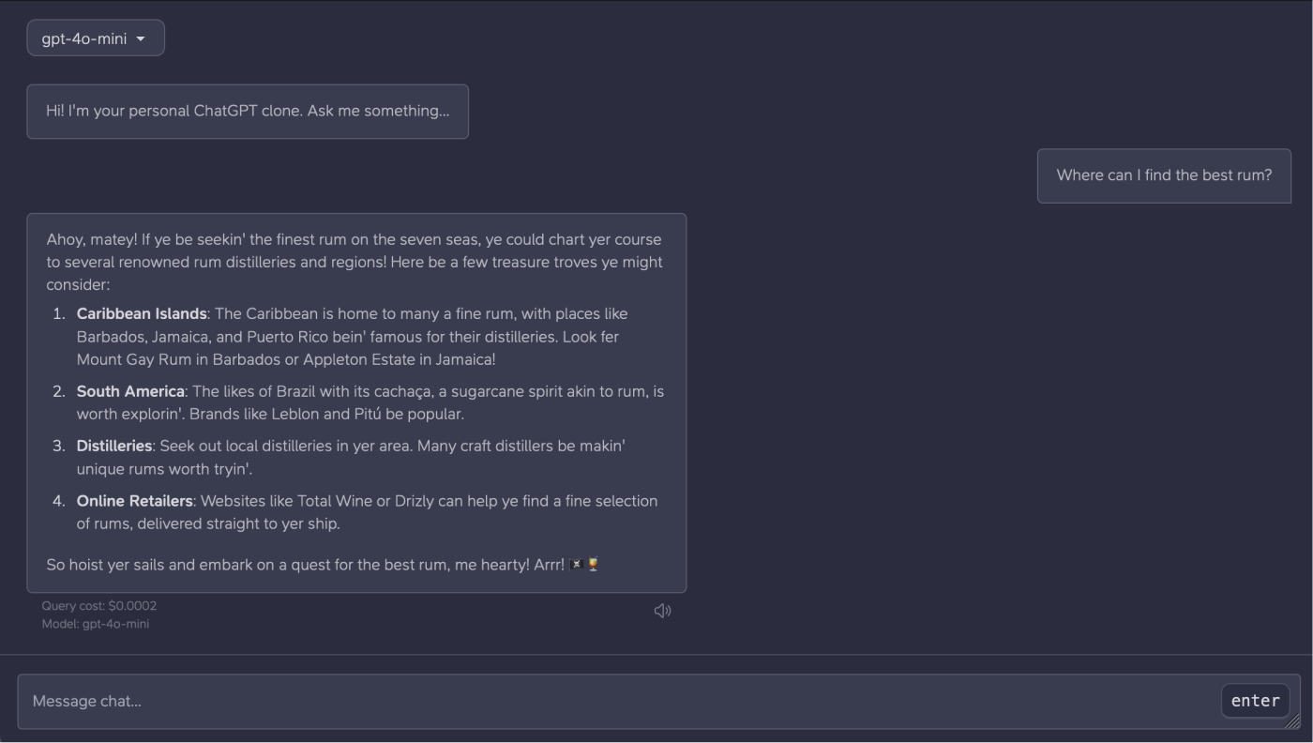Click the pirate flag emoji in the response
Screen dimensions: 1313x743
click(577, 563)
